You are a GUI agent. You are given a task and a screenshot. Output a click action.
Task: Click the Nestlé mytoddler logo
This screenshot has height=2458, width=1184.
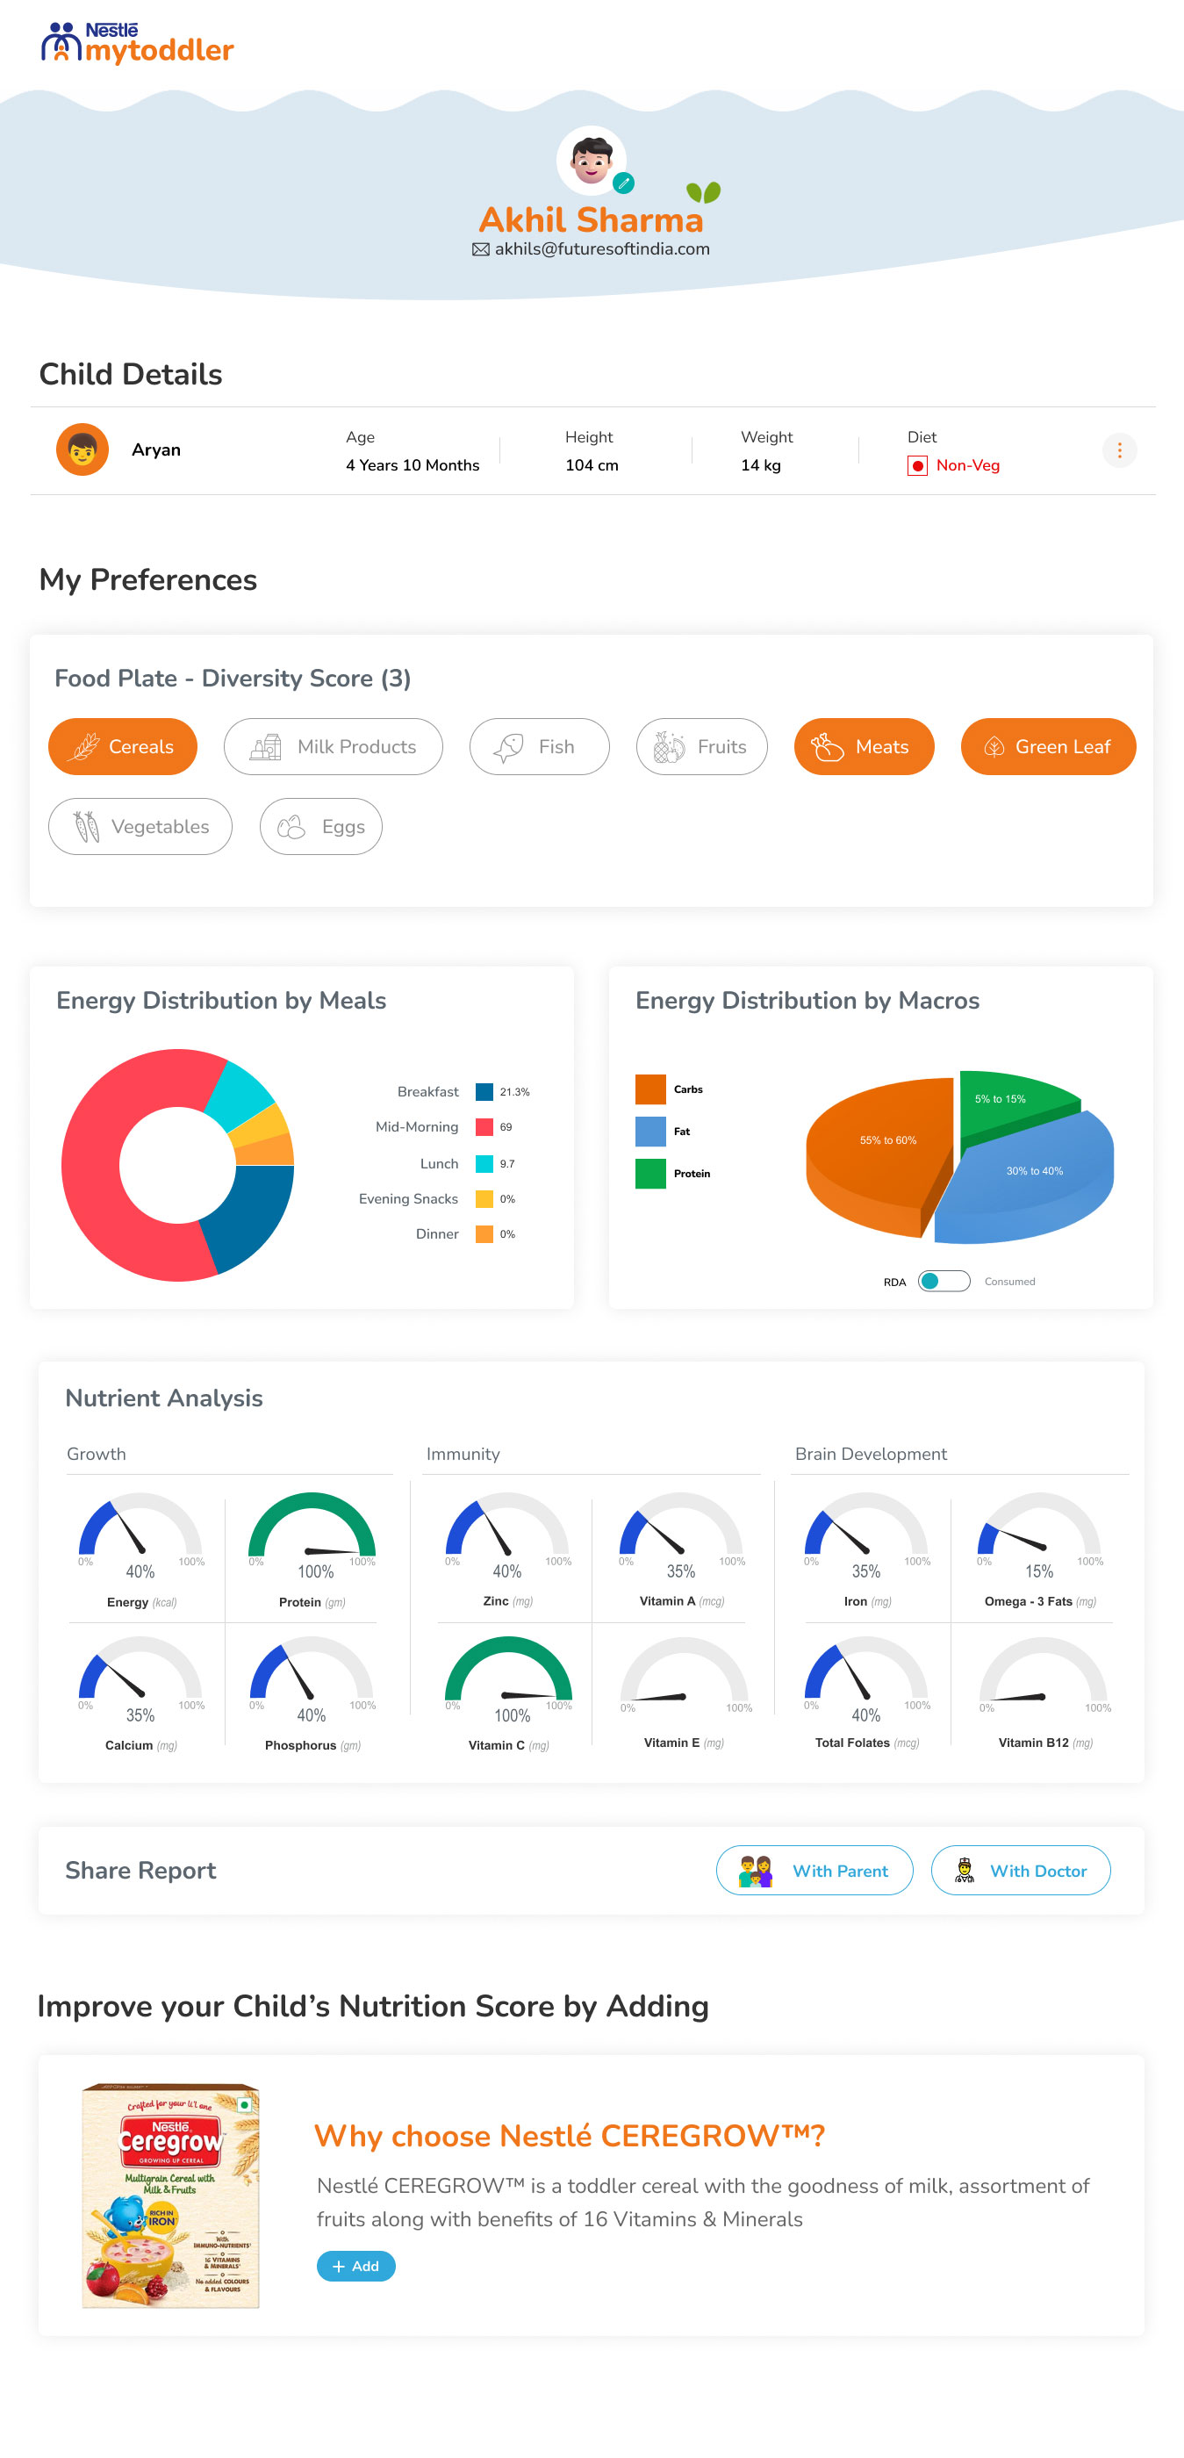point(138,43)
